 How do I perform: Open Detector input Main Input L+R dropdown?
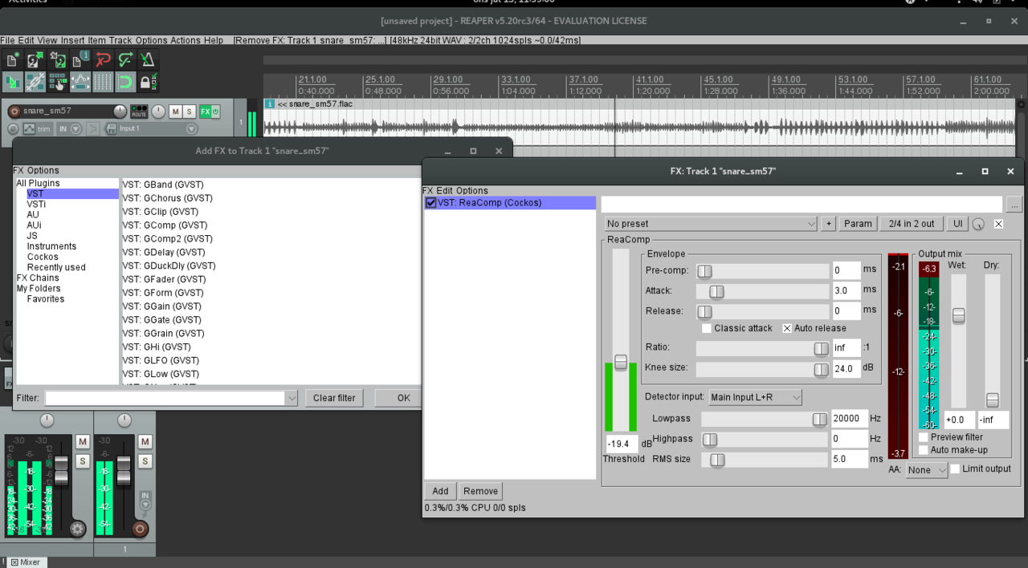pos(756,397)
